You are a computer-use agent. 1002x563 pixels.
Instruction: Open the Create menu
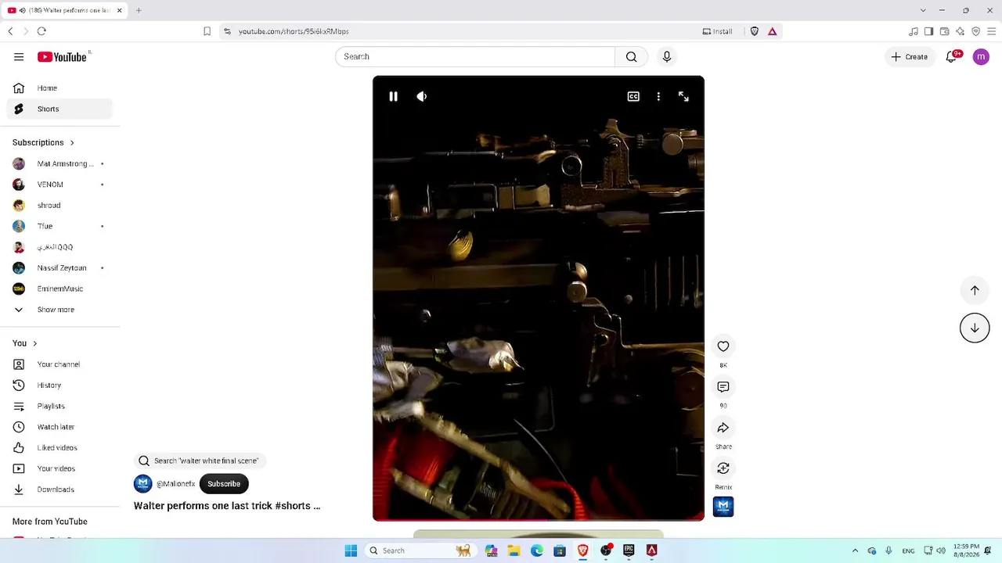point(909,56)
